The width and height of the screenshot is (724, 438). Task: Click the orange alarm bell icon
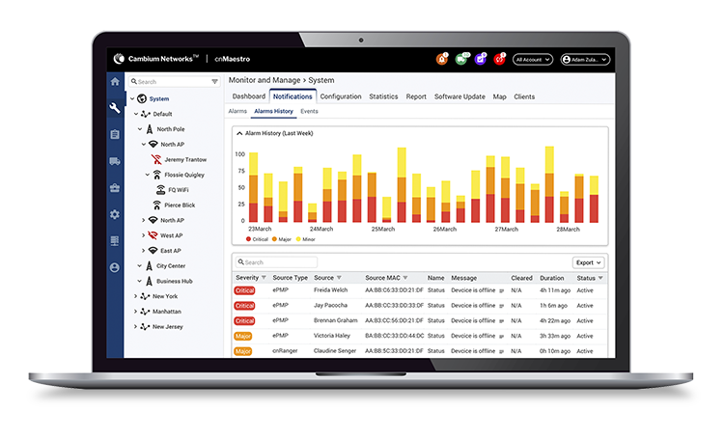pyautogui.click(x=440, y=59)
